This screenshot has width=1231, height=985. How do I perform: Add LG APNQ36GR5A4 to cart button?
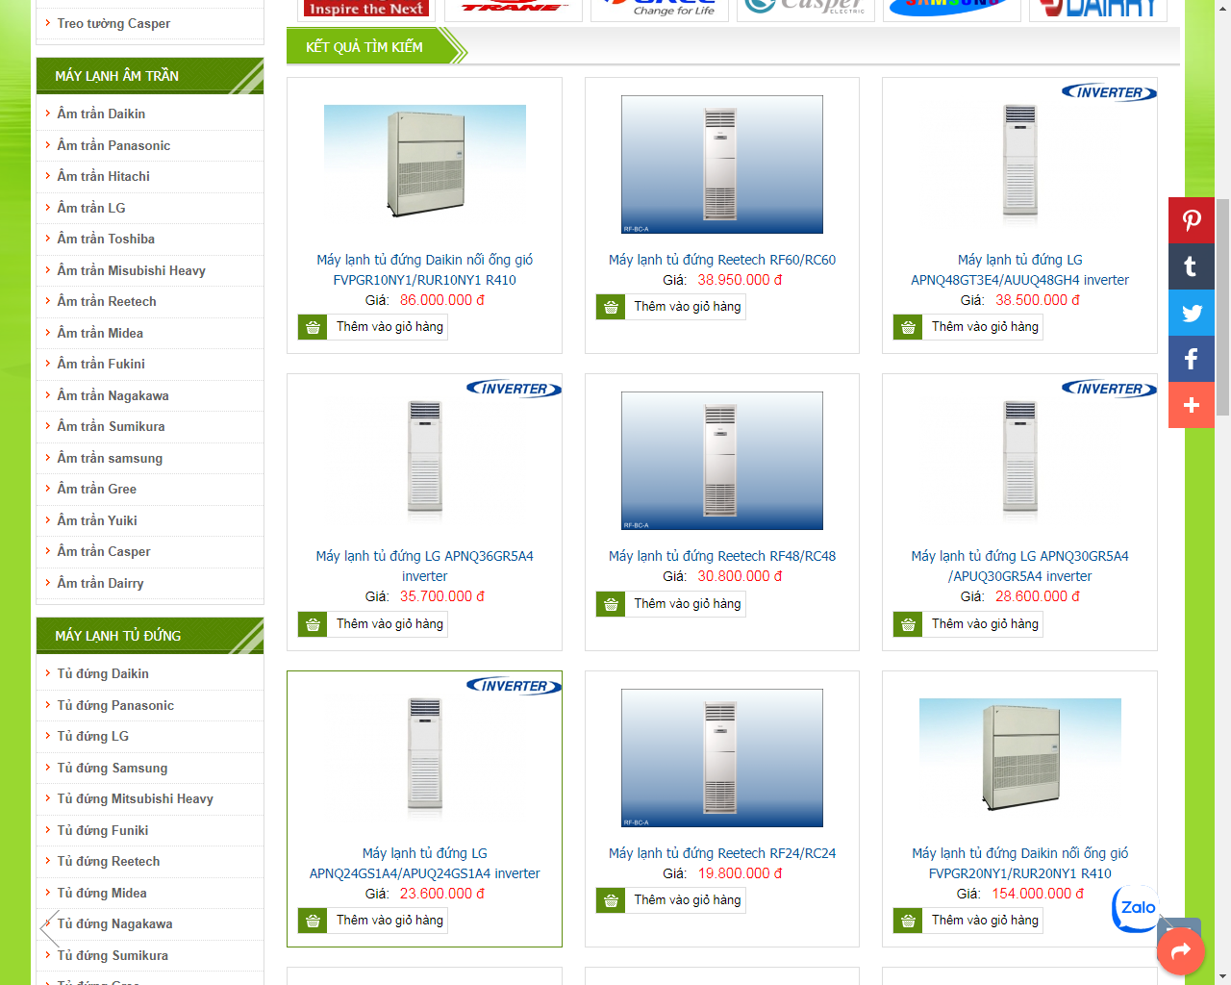(373, 624)
